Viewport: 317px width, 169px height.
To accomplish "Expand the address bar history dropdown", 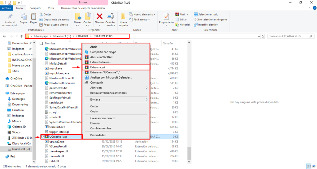I will 259,37.
